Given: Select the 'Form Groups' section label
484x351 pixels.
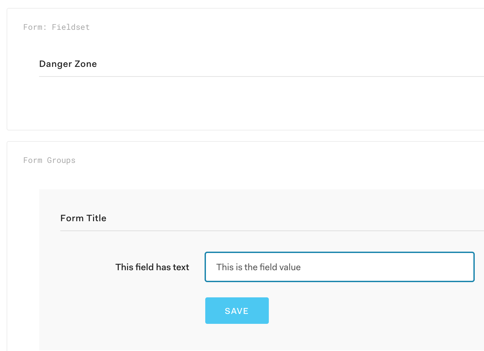Looking at the screenshot, I should coord(49,160).
